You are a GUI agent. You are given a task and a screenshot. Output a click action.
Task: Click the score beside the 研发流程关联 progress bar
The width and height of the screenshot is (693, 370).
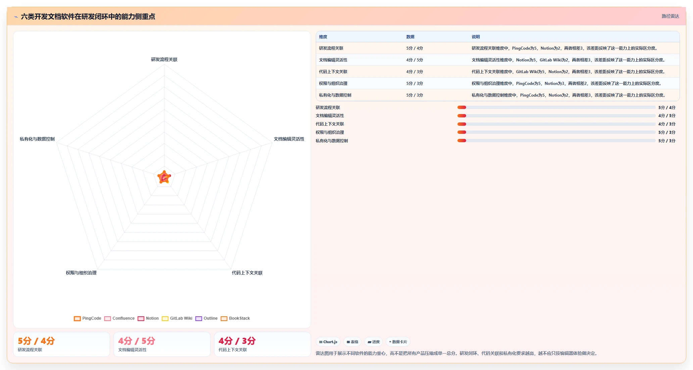pos(667,108)
